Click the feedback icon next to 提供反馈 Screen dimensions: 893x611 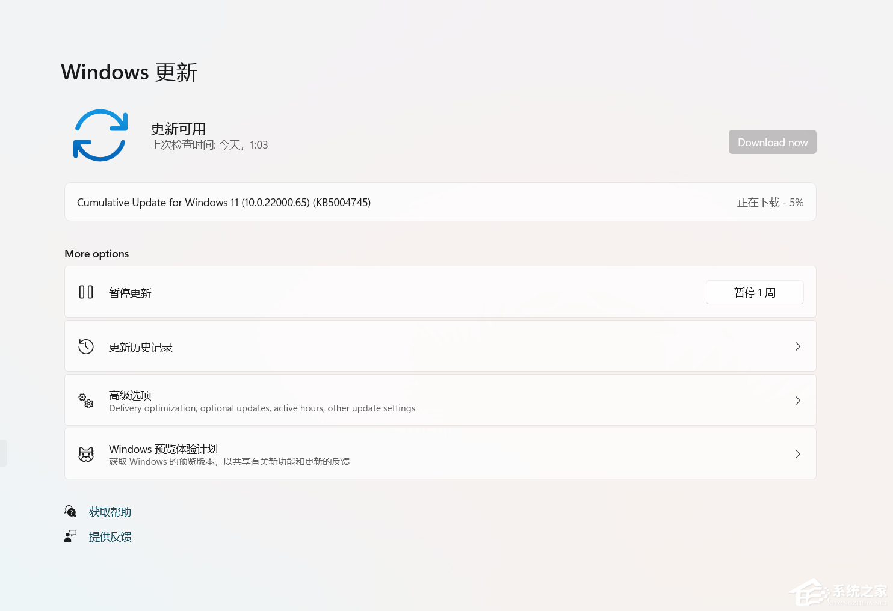pyautogui.click(x=71, y=536)
